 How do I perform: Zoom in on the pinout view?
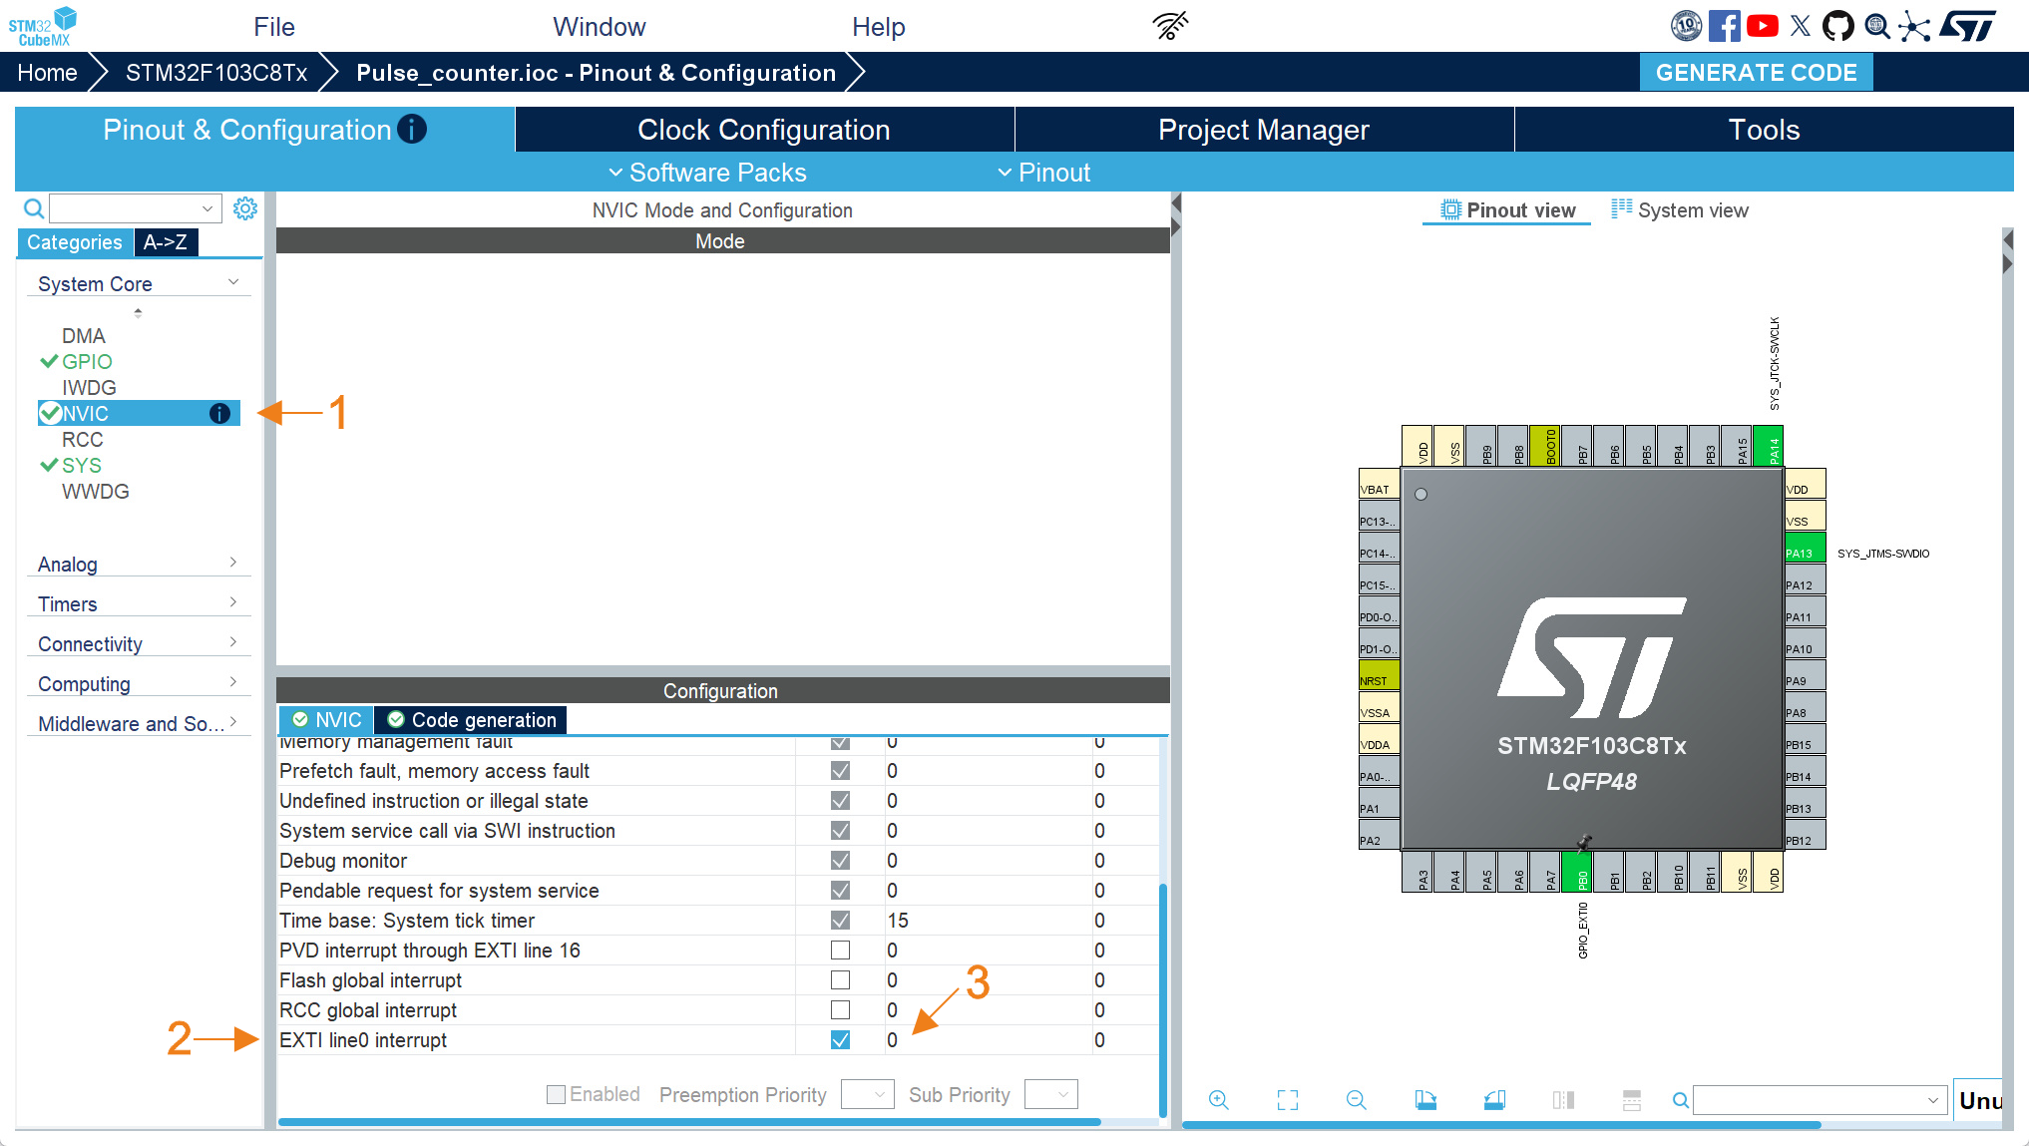pyautogui.click(x=1218, y=1099)
